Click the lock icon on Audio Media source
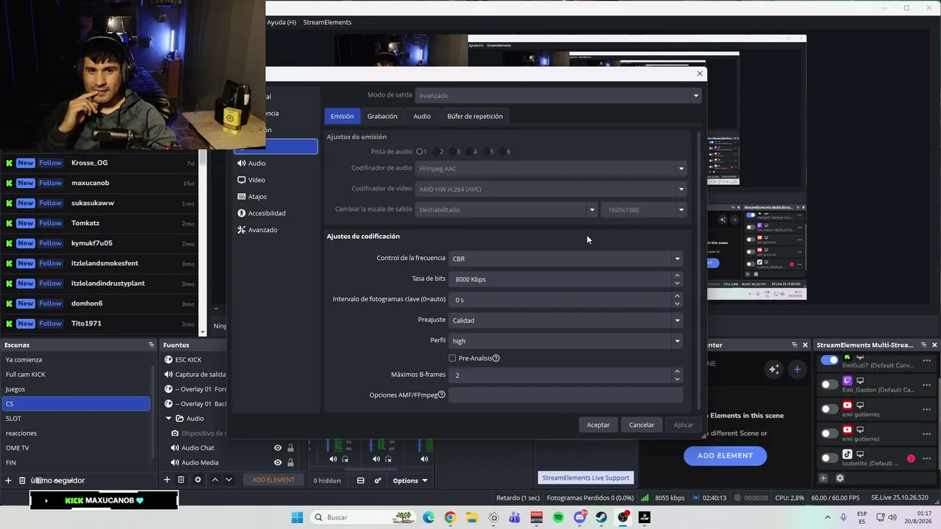 coord(290,462)
